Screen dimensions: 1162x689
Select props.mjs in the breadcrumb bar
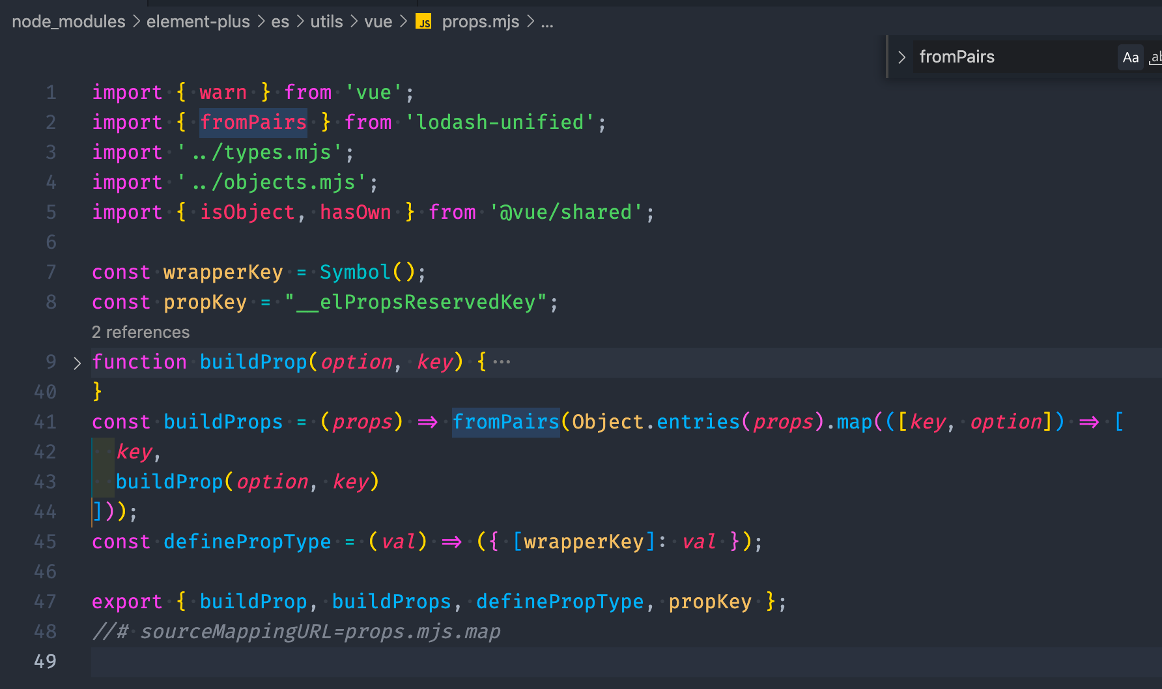coord(480,21)
